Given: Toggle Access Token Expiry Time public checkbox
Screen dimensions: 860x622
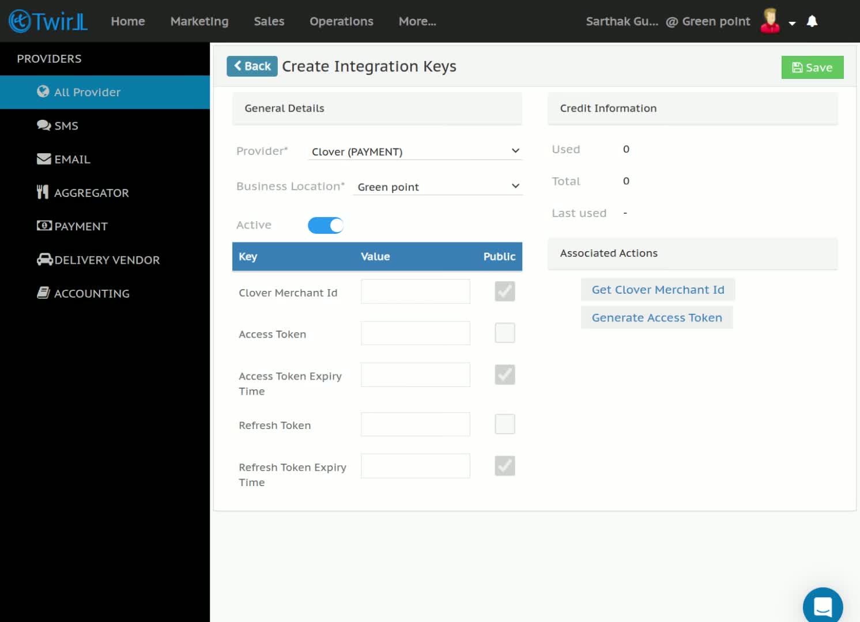Looking at the screenshot, I should coord(505,375).
